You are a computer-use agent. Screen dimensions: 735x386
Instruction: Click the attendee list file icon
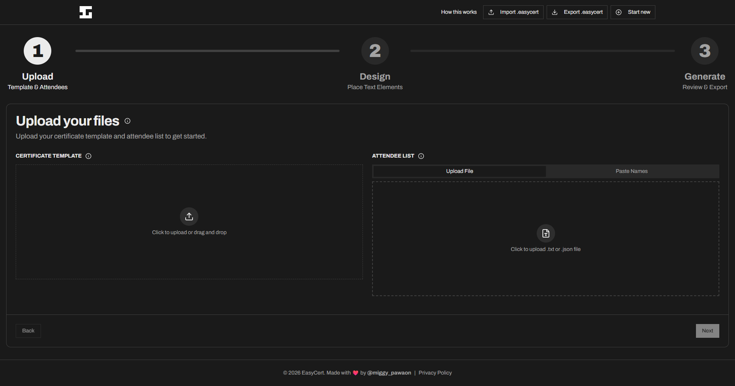click(x=546, y=233)
